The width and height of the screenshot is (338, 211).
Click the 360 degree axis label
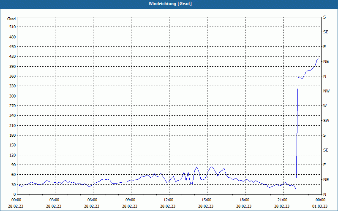pyautogui.click(x=13, y=76)
